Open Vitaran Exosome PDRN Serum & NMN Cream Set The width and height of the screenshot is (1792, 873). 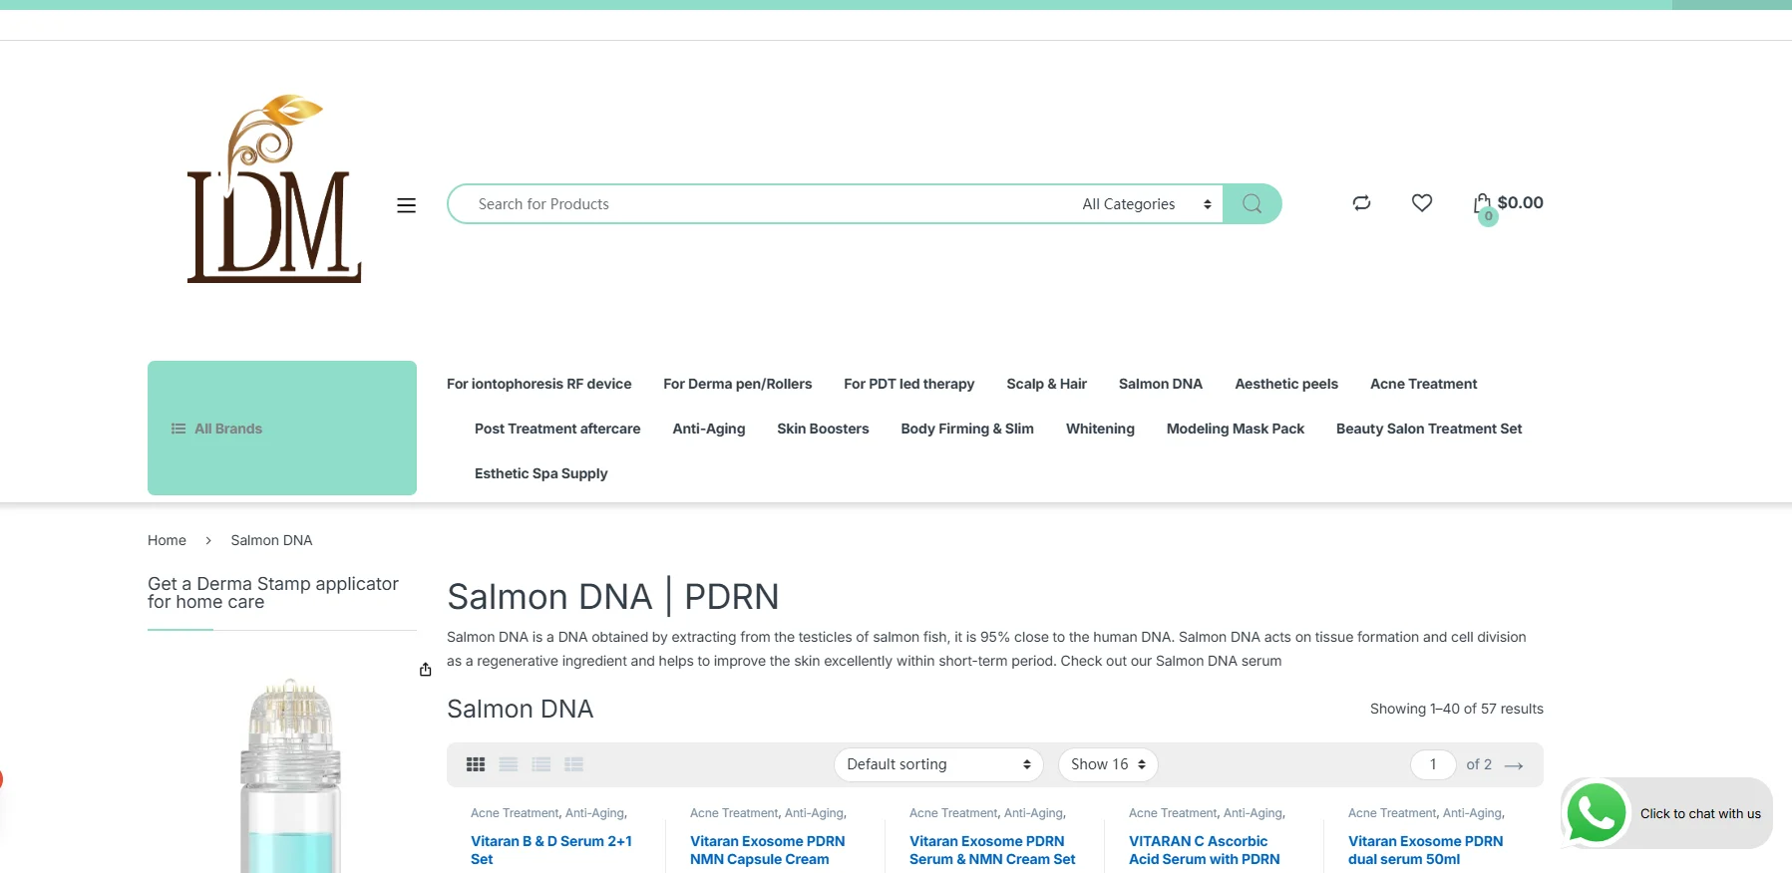pos(992,850)
